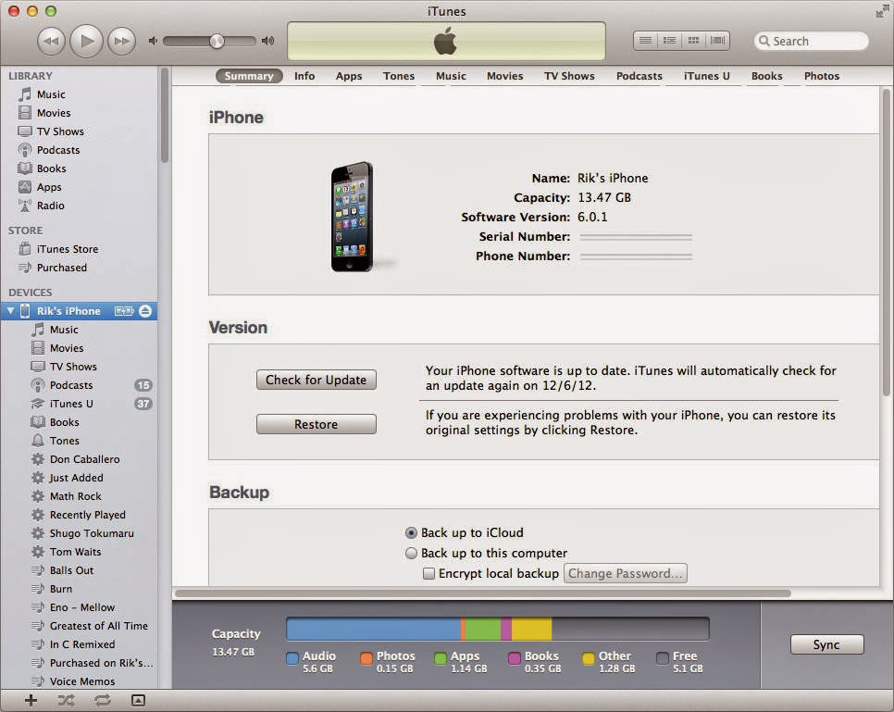Choose Back up to this computer
894x712 pixels.
click(411, 553)
